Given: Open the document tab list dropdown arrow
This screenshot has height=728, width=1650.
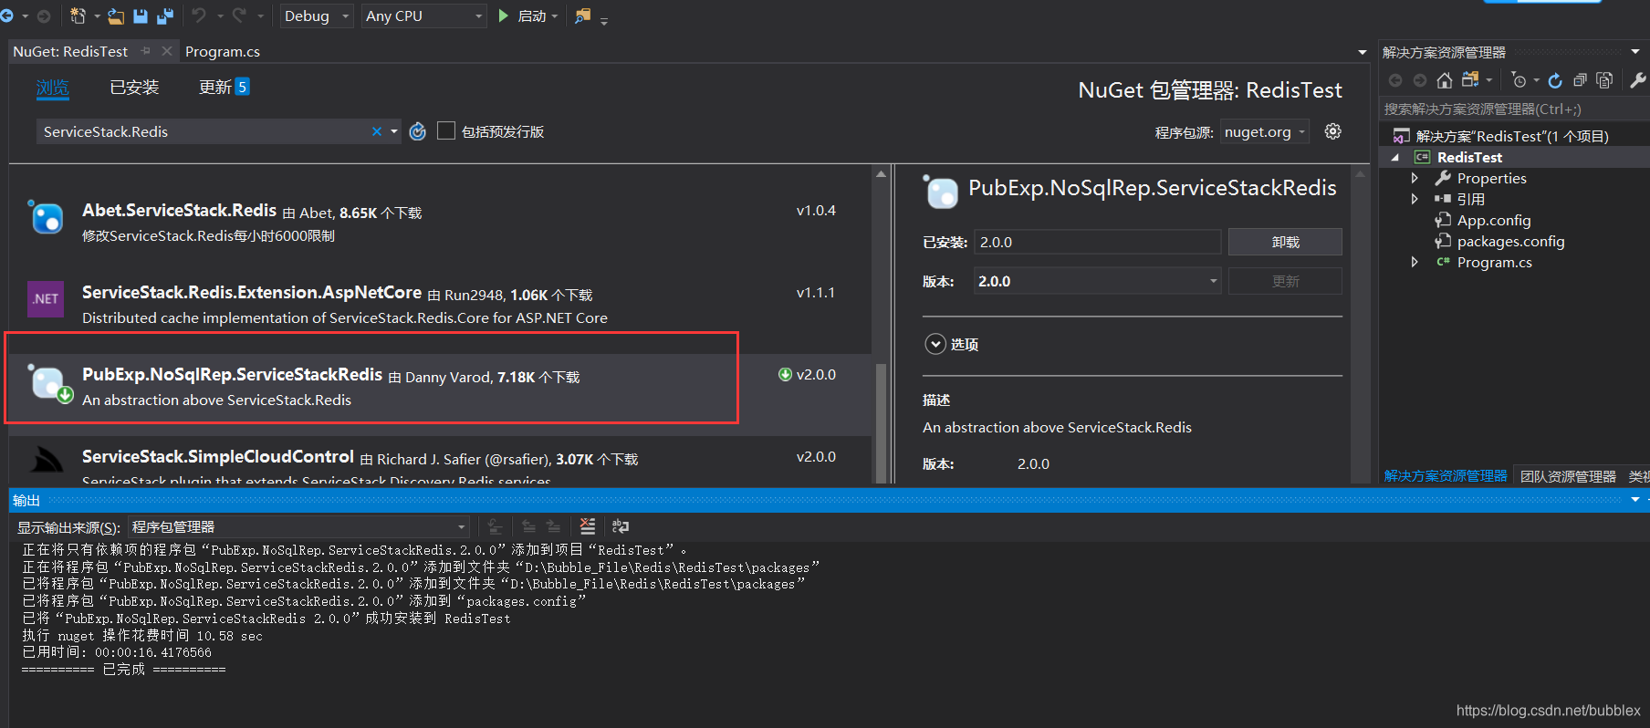Looking at the screenshot, I should 1363,52.
